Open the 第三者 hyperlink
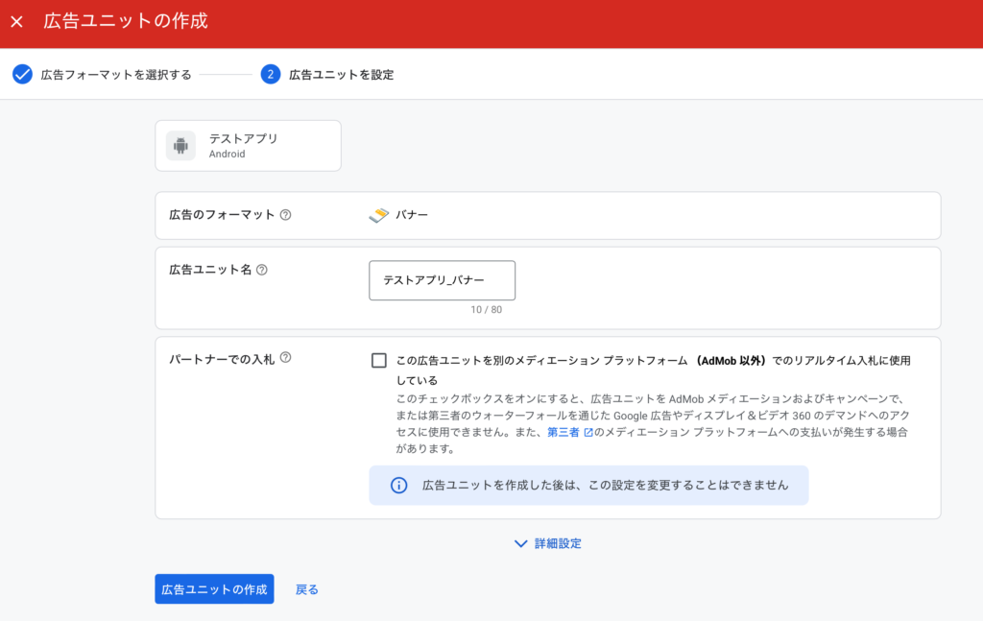The height and width of the screenshot is (621, 983). pos(563,433)
